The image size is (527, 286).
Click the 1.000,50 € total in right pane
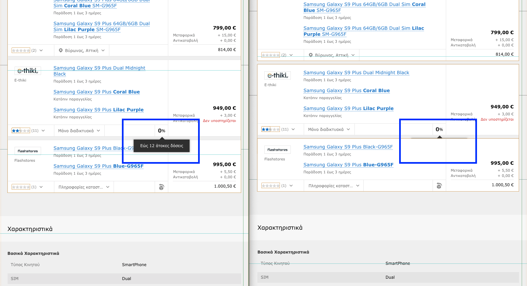502,185
